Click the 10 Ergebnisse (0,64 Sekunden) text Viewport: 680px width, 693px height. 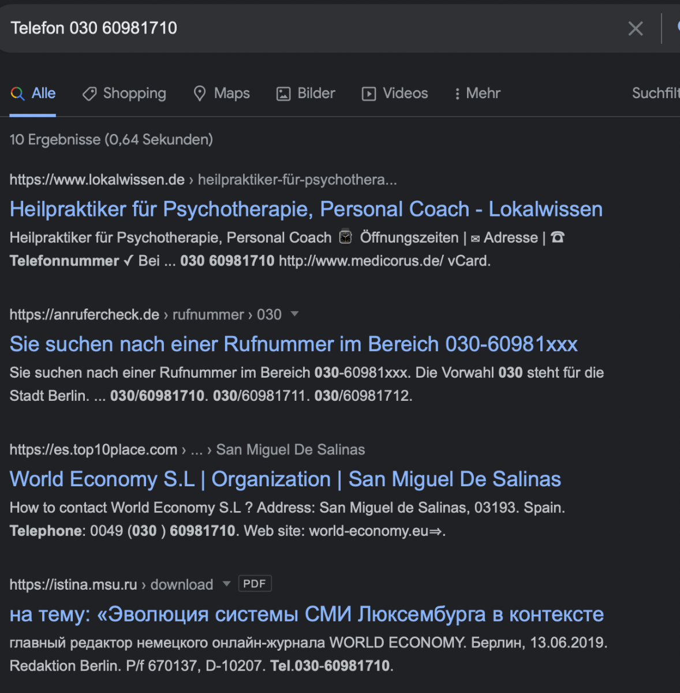(111, 140)
